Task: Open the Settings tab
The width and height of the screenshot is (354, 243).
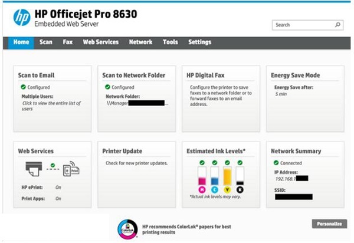Action: click(200, 42)
